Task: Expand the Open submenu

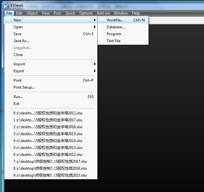Action: 51,27
